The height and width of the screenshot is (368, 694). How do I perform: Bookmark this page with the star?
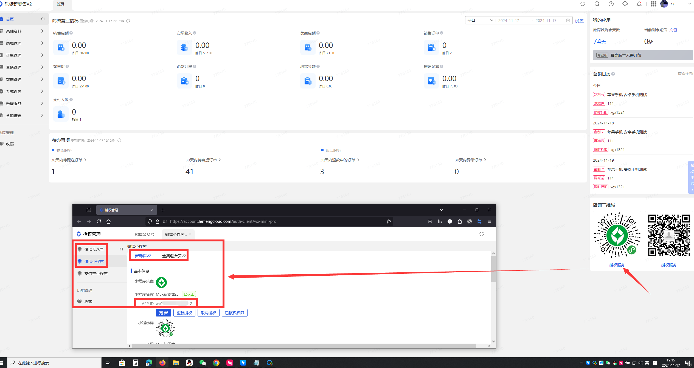(x=389, y=221)
